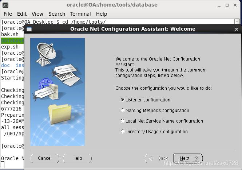The image size is (242, 170).
Task: Click the blue 'doc' directory in terminal
Action: [x=5, y=65]
